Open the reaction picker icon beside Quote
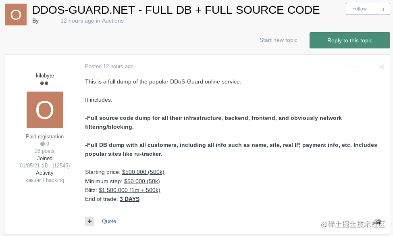 coord(378,222)
